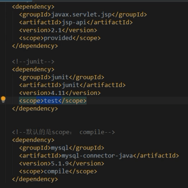
Task: Click the highlighted test scope value
Action: pyautogui.click(x=51, y=101)
